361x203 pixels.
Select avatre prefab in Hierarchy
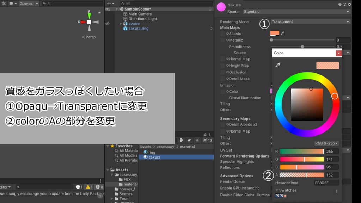pos(134,24)
